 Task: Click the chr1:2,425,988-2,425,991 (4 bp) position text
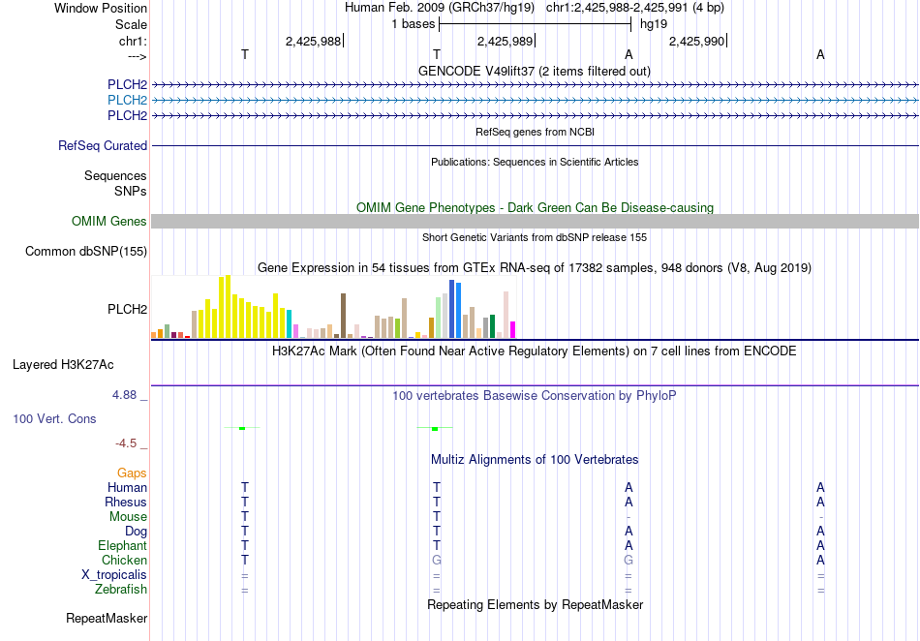pyautogui.click(x=635, y=8)
